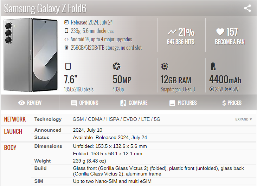Click the chipset processor icon
Image resolution: width=257 pixels, height=186 pixels.
(x=164, y=66)
